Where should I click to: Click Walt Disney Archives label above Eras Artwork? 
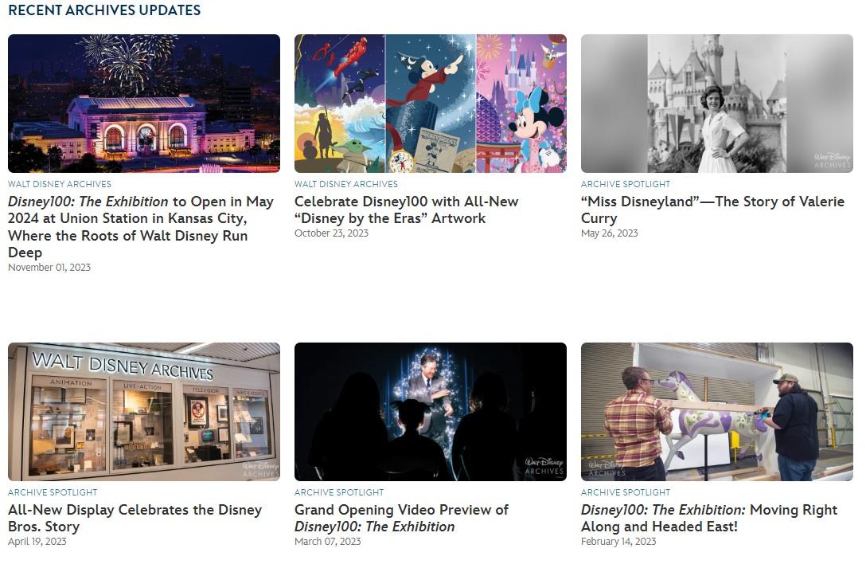click(346, 184)
